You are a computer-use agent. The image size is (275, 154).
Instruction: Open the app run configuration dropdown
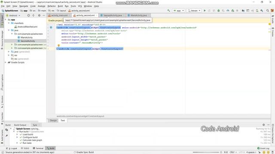[x=179, y=11]
